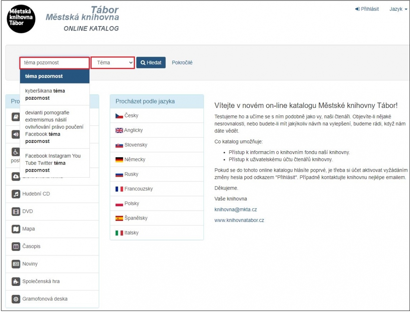The width and height of the screenshot is (410, 312).
Task: Click the Hudební CD music note icon
Action: pos(16,194)
